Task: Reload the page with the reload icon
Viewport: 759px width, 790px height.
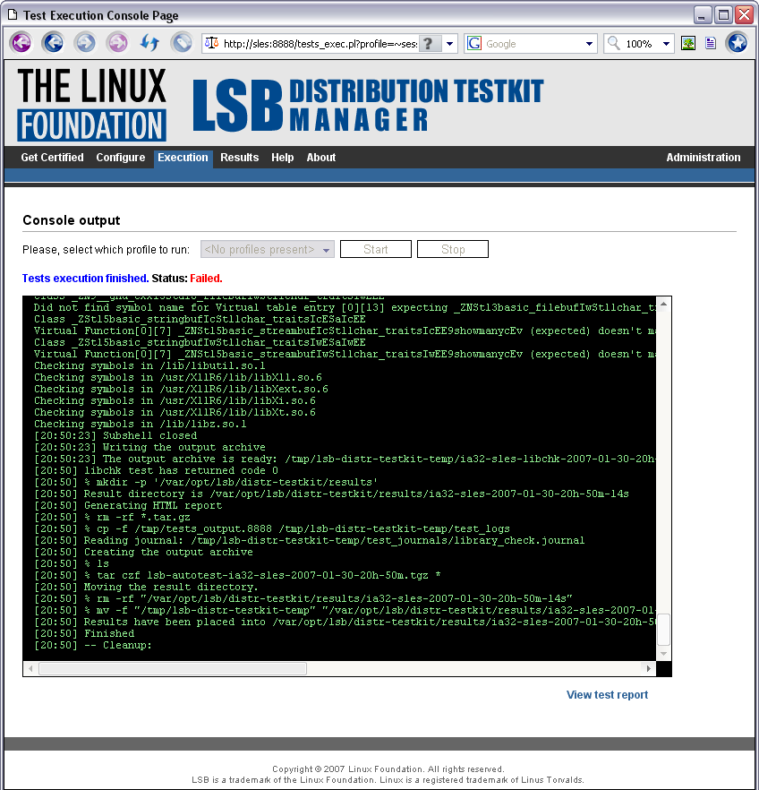Action: tap(149, 43)
